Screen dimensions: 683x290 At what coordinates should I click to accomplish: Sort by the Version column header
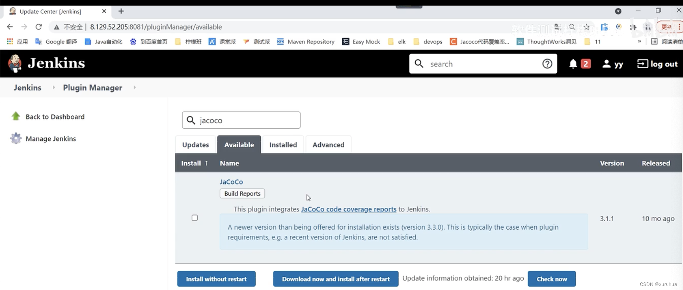click(612, 163)
